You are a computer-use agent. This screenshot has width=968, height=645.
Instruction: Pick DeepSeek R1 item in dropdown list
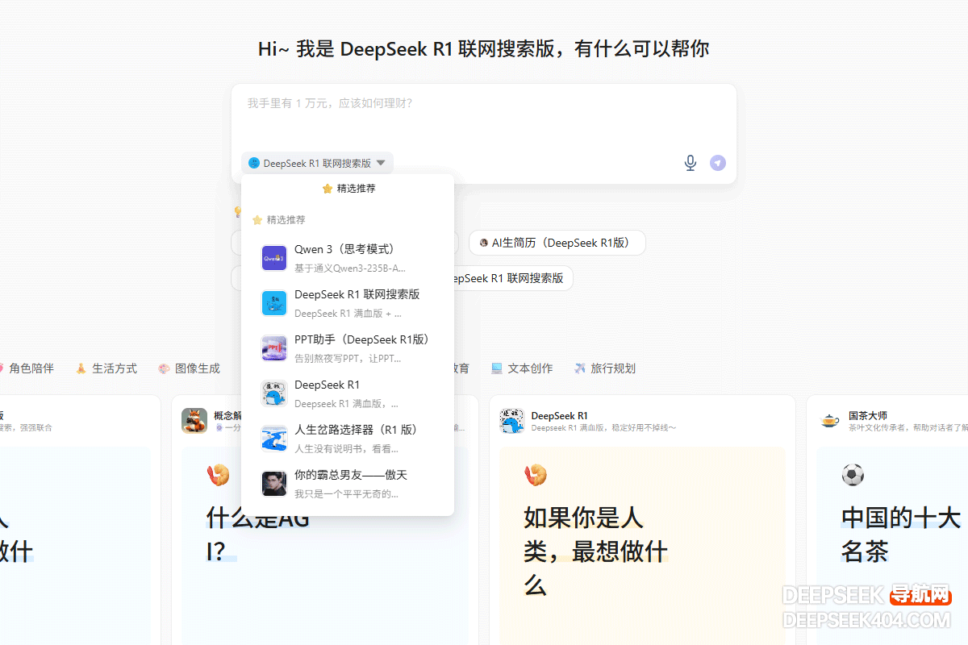(x=348, y=393)
